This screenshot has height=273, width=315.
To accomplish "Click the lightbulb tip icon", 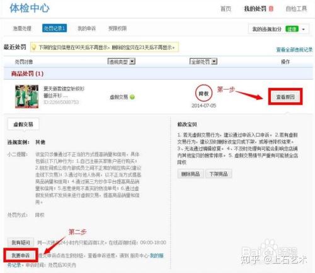I will (x=33, y=47).
